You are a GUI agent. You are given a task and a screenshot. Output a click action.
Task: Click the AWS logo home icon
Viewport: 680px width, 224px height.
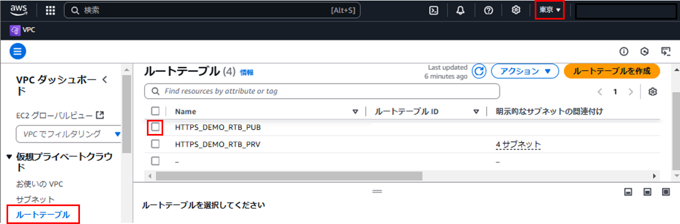(18, 10)
